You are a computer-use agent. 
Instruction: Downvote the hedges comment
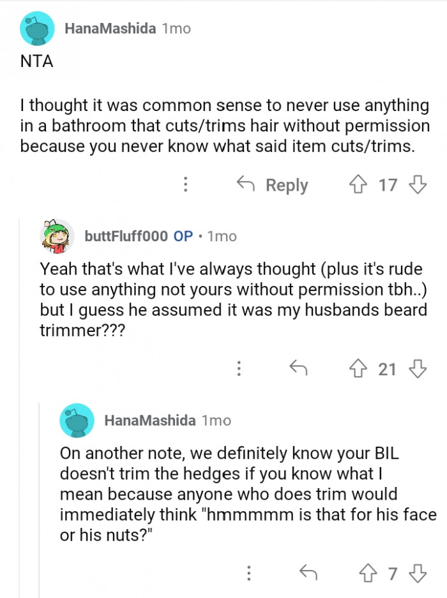[418, 573]
